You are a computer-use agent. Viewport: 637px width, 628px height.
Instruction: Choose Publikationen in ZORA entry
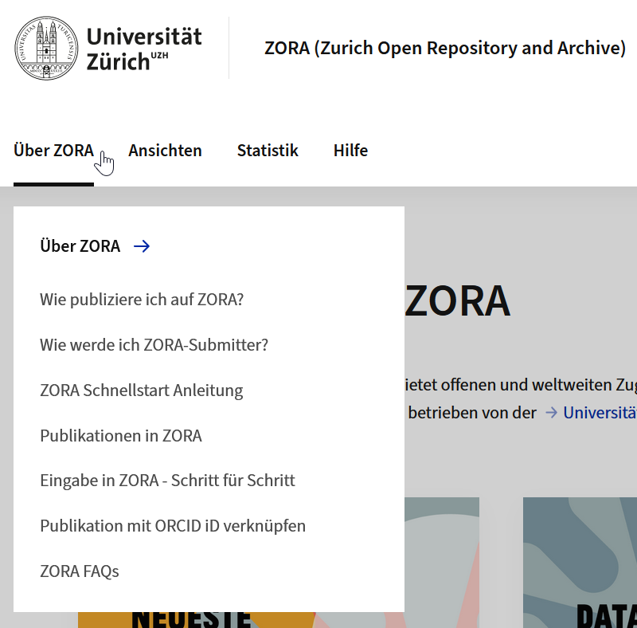click(121, 436)
